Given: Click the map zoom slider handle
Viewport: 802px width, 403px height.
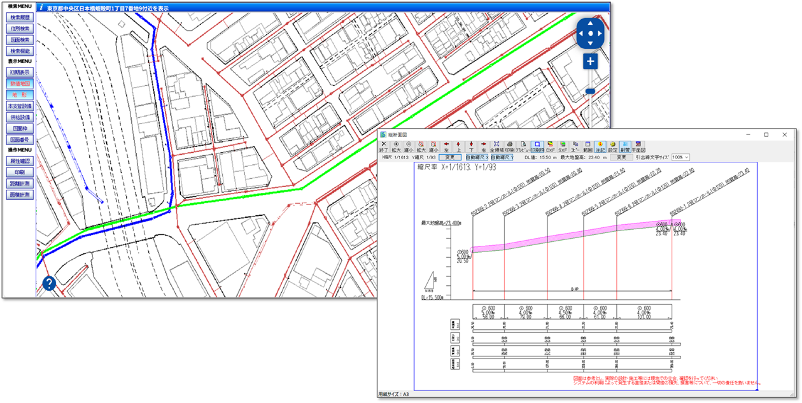Looking at the screenshot, I should coord(590,91).
